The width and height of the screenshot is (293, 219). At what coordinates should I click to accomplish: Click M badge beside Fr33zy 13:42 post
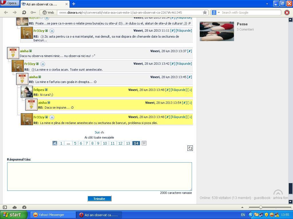[x=43, y=64]
